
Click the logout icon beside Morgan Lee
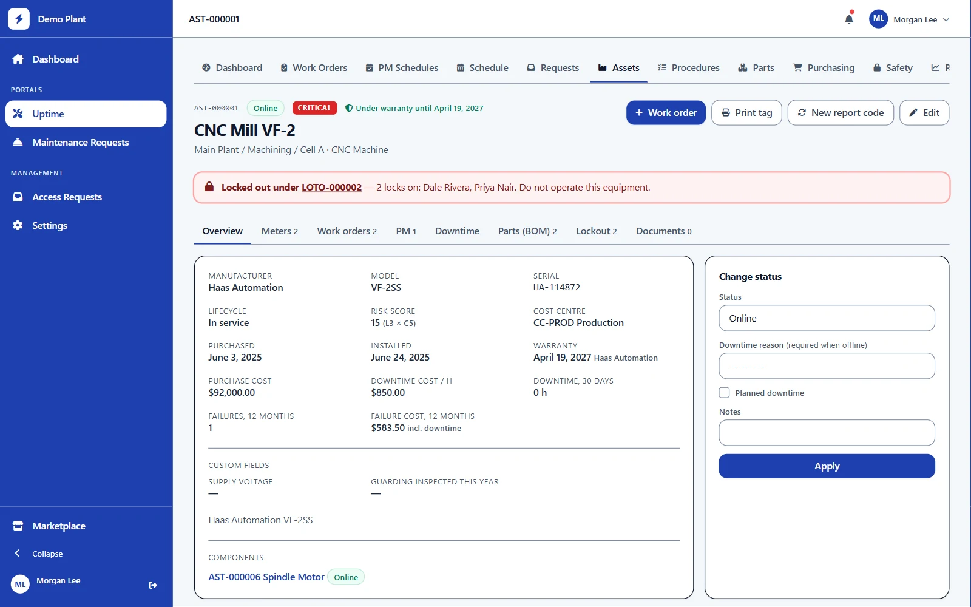tap(153, 585)
